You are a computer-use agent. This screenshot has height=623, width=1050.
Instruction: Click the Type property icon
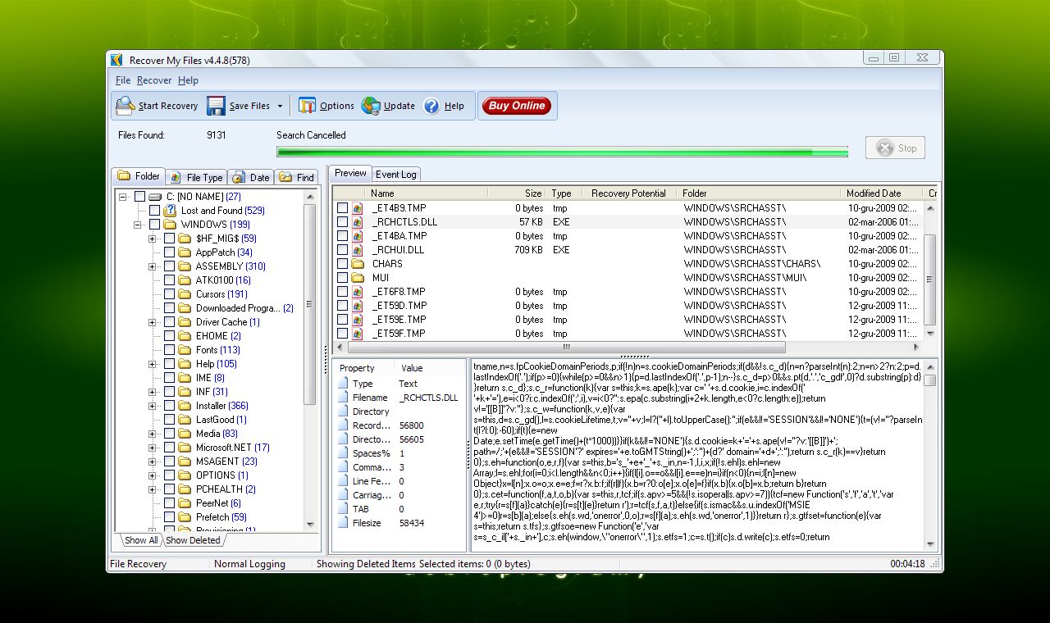coord(343,384)
